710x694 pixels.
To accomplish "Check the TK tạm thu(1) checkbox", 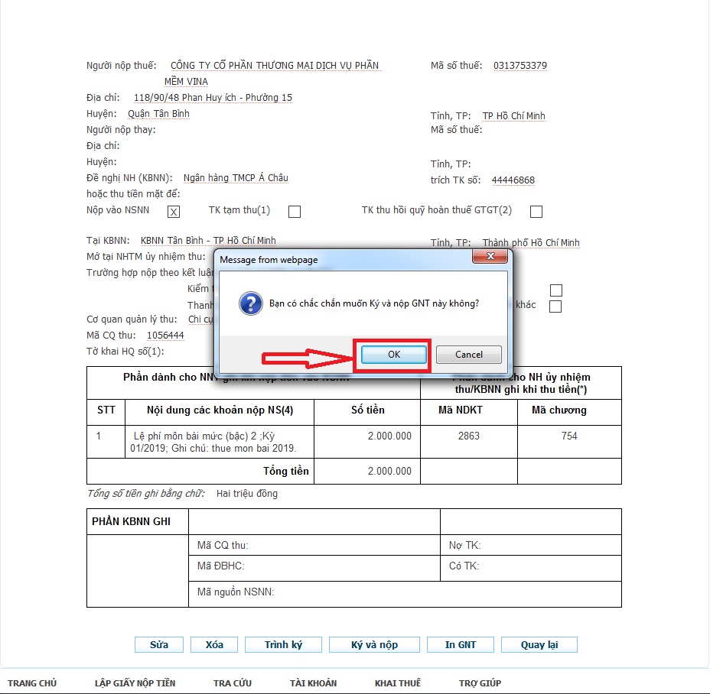I will pyautogui.click(x=294, y=212).
